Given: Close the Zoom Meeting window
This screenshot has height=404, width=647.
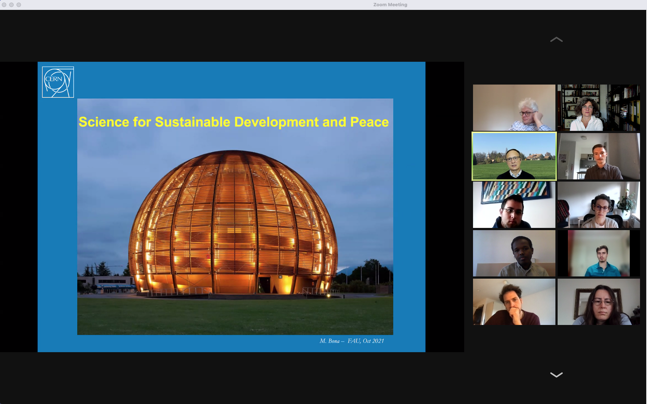Looking at the screenshot, I should click(x=4, y=5).
